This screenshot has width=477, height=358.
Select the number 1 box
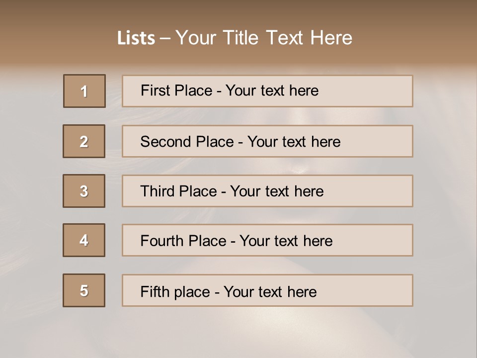(x=84, y=91)
